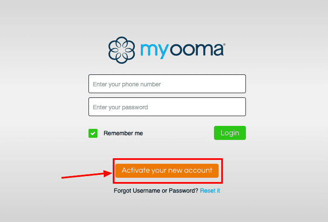
Task: Focus the password input field
Action: (167, 107)
